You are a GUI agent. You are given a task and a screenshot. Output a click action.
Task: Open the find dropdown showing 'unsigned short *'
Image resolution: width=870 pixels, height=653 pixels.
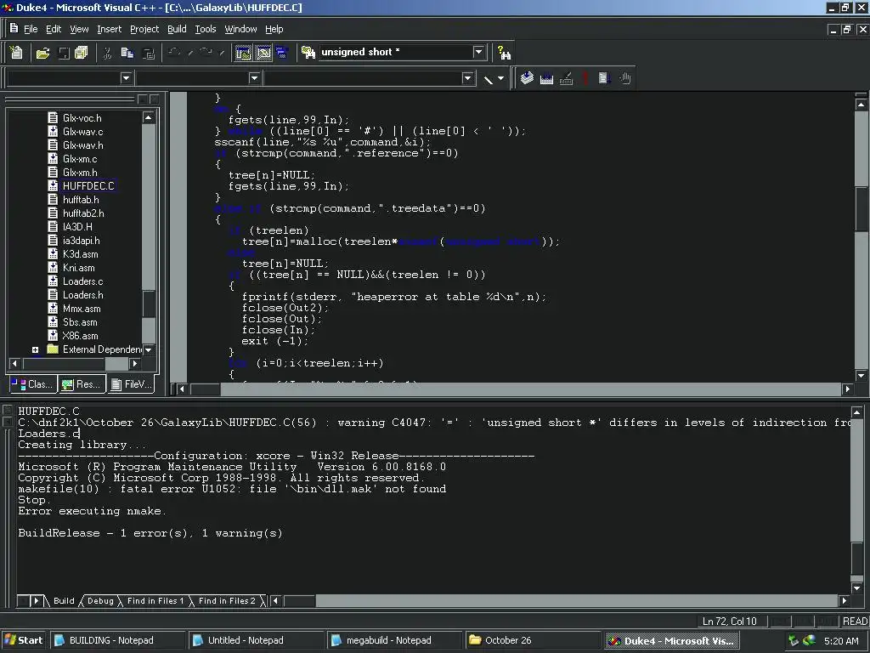(x=478, y=52)
